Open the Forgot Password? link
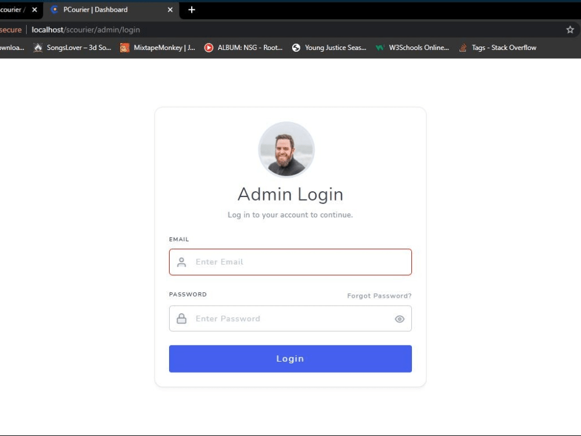Viewport: 581px width, 436px height. click(x=379, y=296)
